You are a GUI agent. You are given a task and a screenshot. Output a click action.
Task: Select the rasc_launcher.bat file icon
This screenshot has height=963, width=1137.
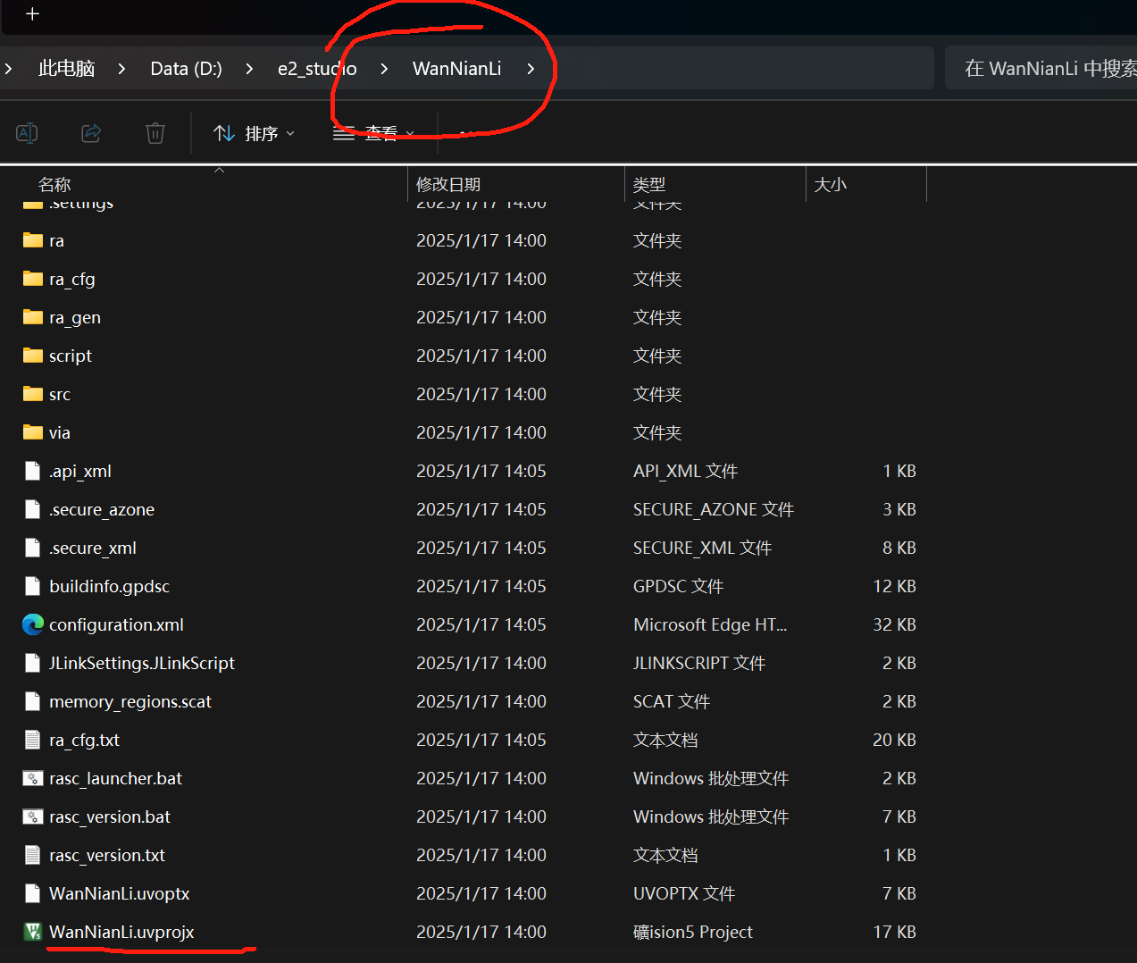(x=33, y=778)
